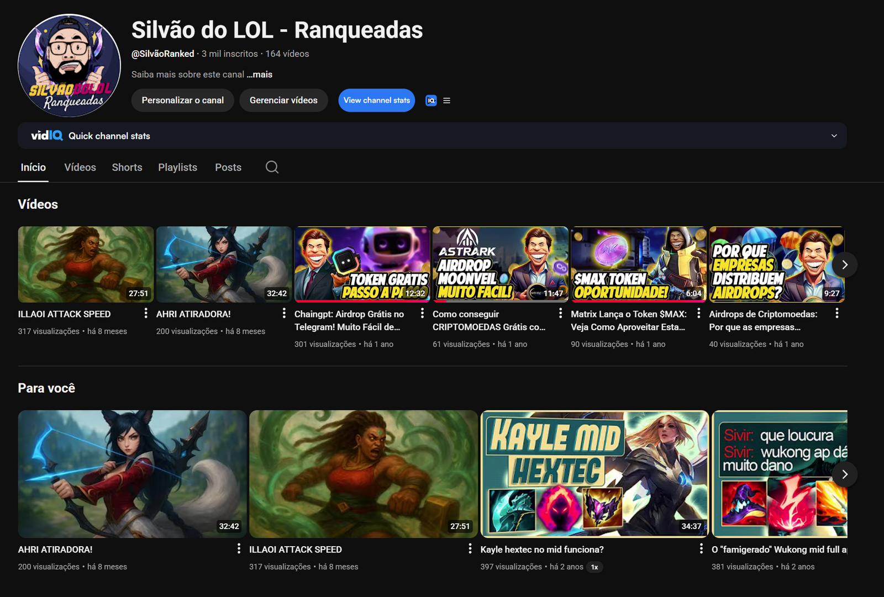The height and width of the screenshot is (597, 884).
Task: Click "301 visualizações" under Chaingpt video
Action: pos(325,344)
